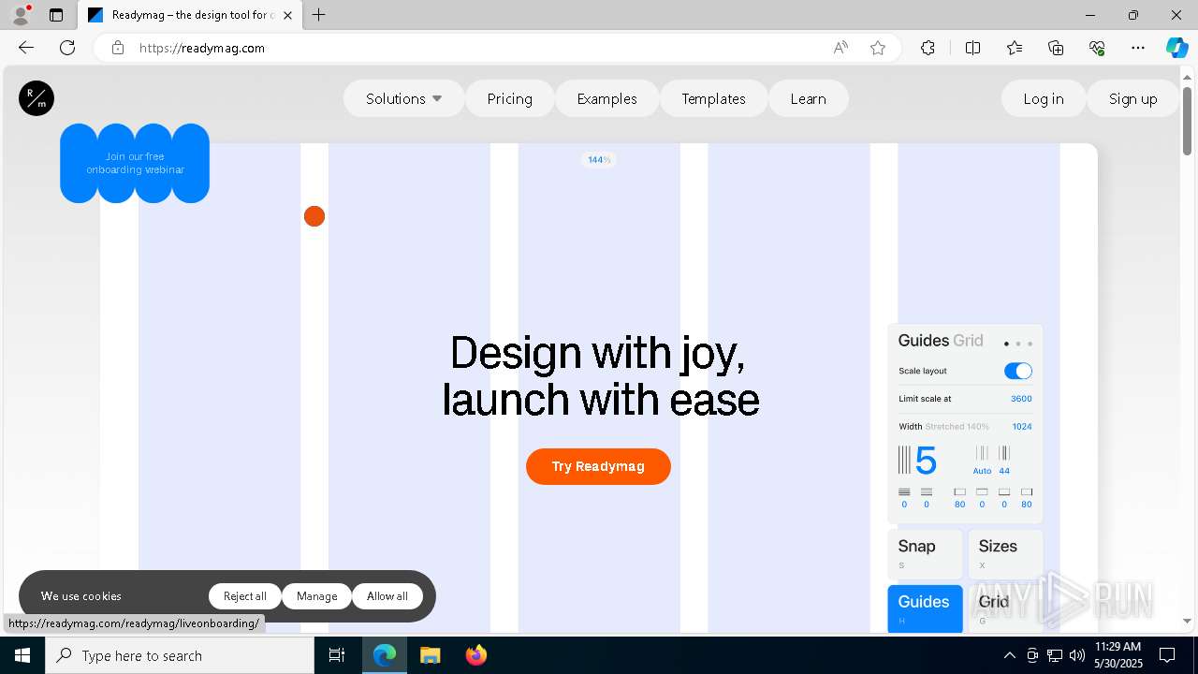This screenshot has width=1198, height=674.
Task: Open Collections icon
Action: [x=1056, y=48]
